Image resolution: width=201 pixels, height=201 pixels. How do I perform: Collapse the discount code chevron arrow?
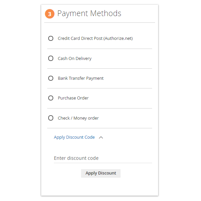click(101, 137)
